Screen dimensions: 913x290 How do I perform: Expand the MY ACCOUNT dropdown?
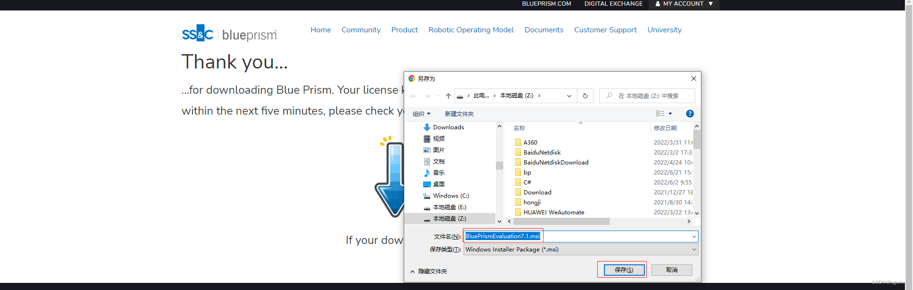[x=684, y=4]
